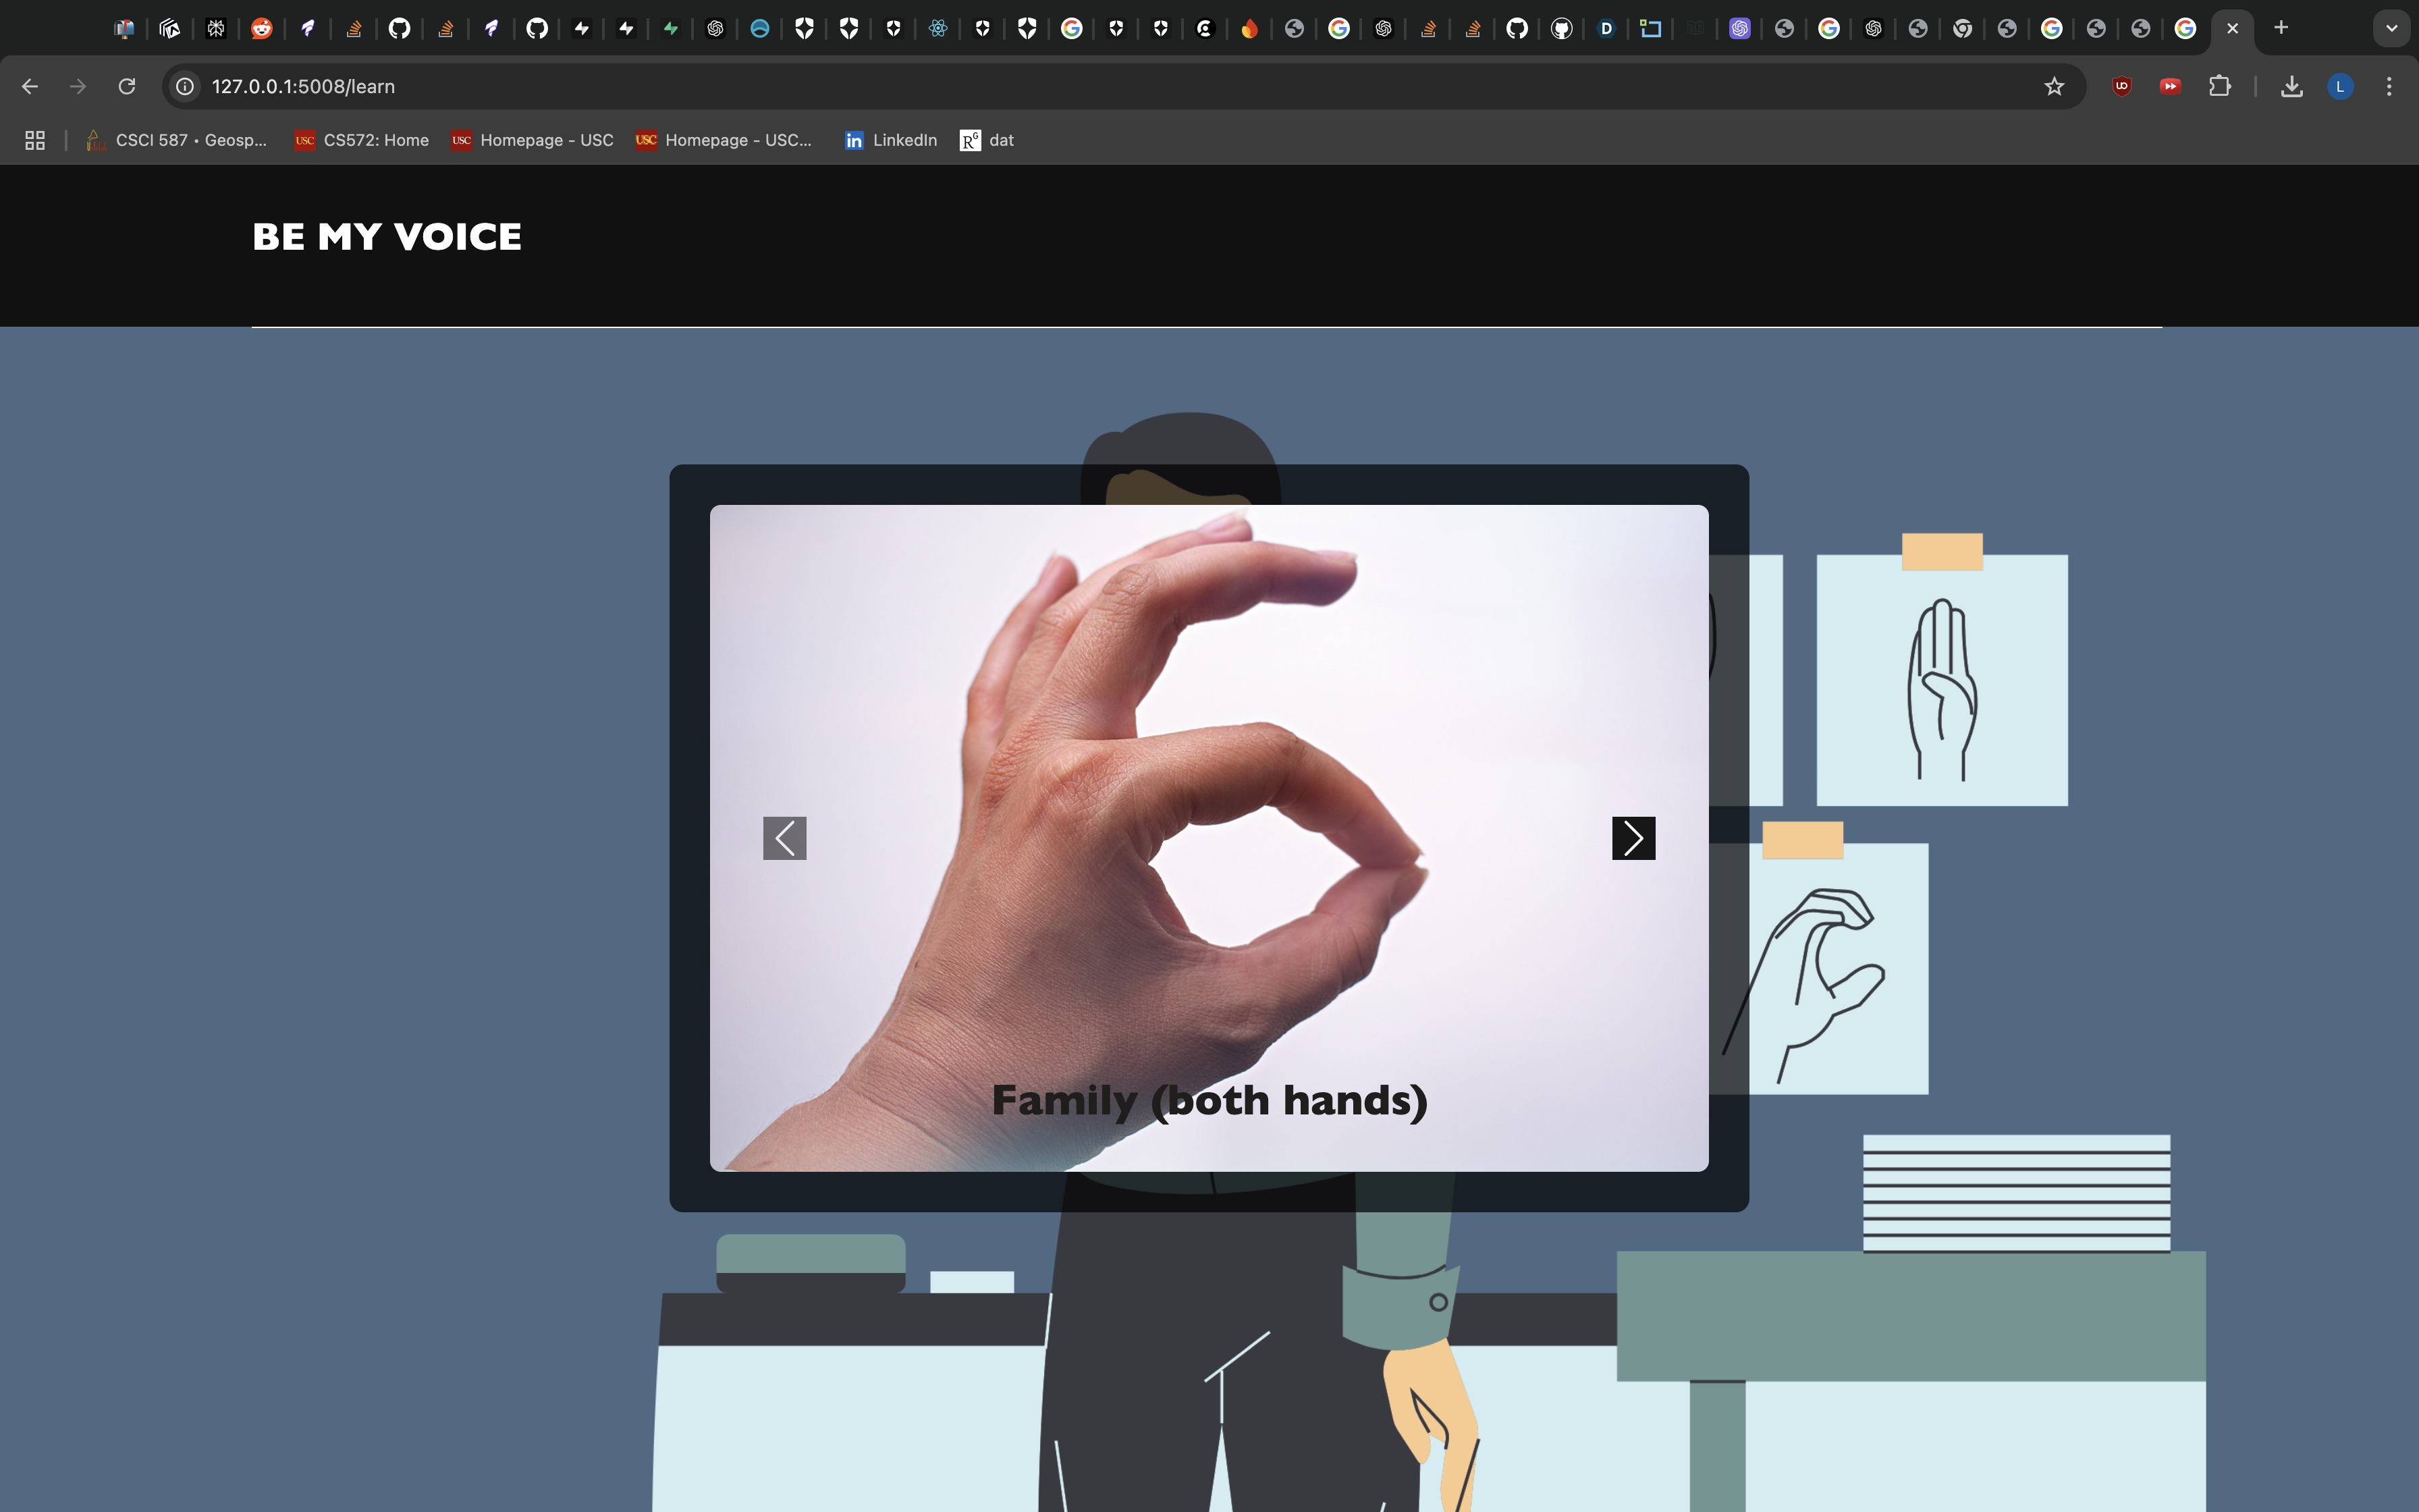Open the Chrome profile avatar L
Viewport: 2419px width, 1512px height.
tap(2340, 86)
